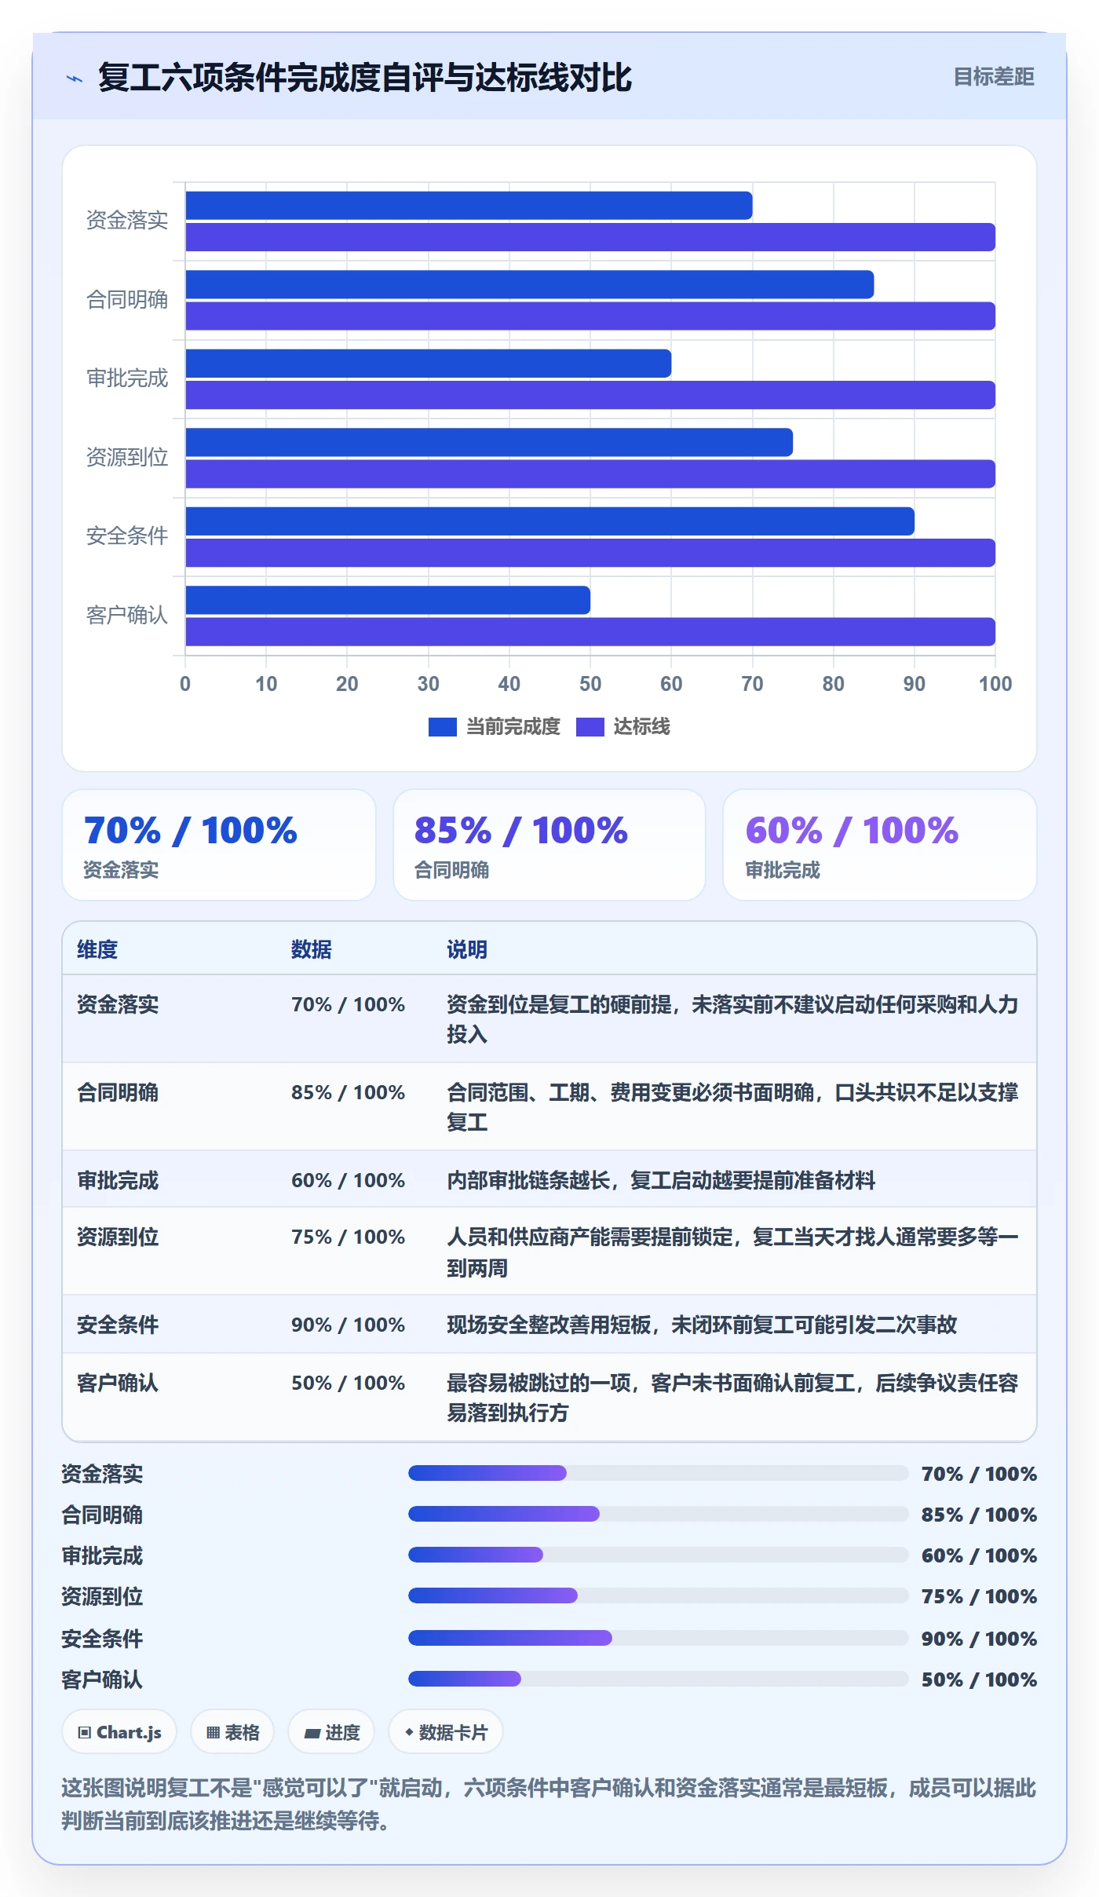
Task: Click the 客户确认 gradient progress bar
Action: tap(465, 1679)
